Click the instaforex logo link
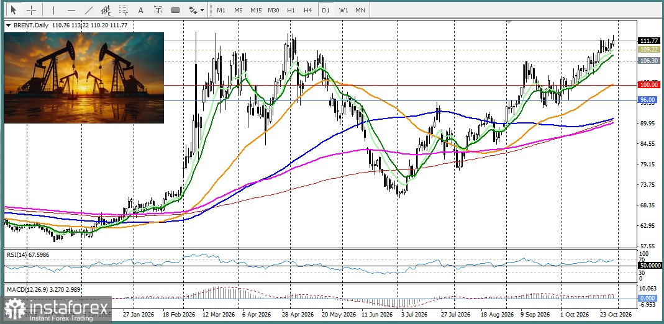 coord(56,310)
